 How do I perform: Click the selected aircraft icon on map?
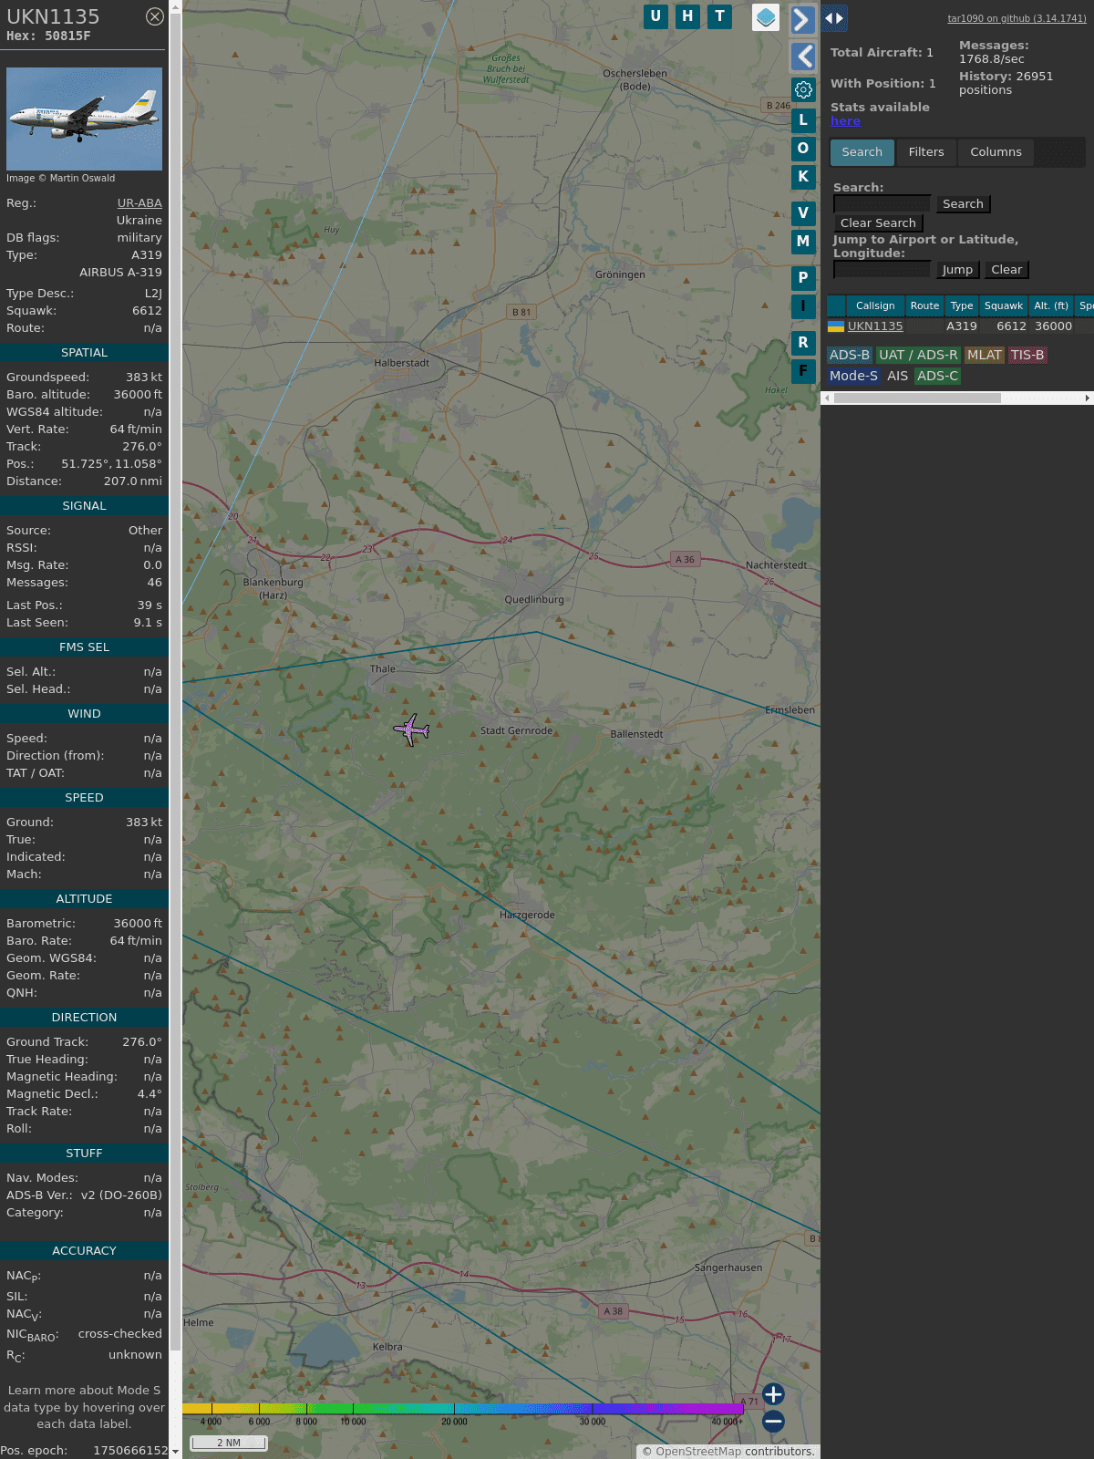tap(412, 729)
